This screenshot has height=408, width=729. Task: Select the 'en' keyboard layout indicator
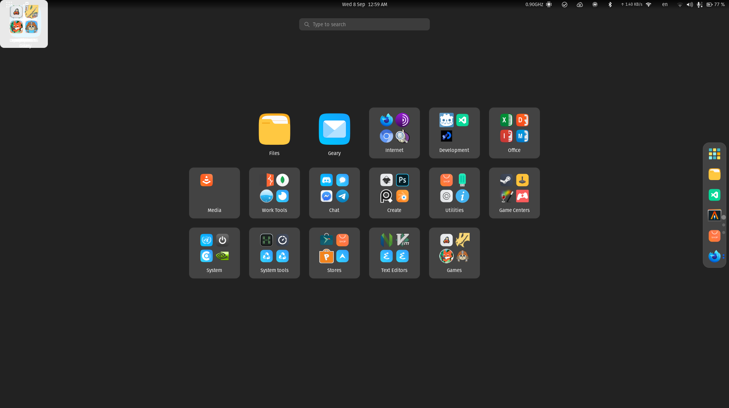click(x=665, y=5)
